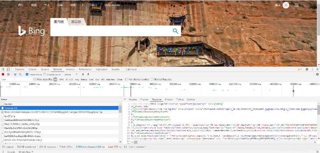Open the Bing hamburger menu
This screenshot has height=153, width=320.
coord(297,5)
